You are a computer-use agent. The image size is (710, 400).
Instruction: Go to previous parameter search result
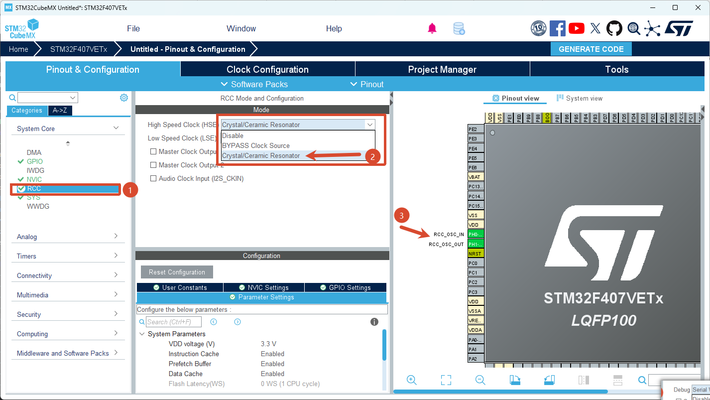point(214,322)
